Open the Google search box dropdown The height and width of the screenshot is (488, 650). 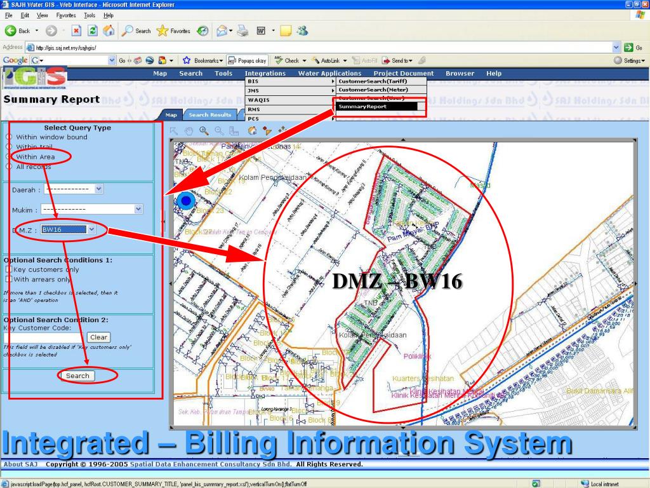[112, 60]
